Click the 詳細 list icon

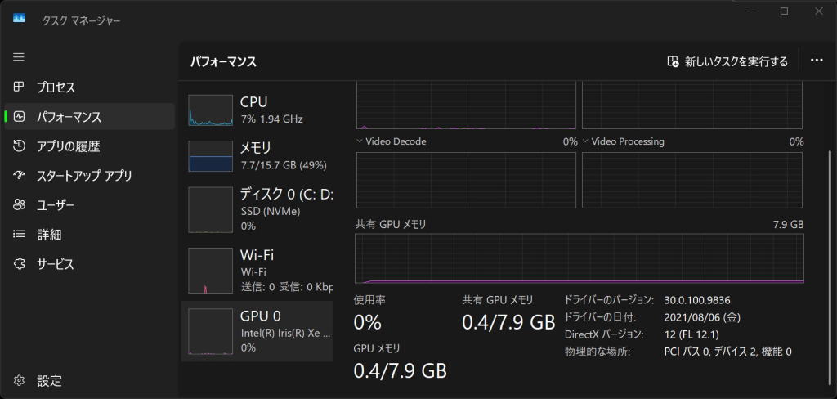20,235
